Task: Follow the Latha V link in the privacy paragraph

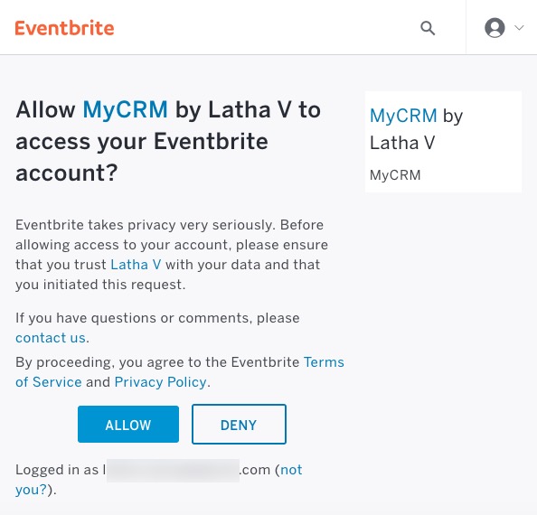Action: coord(136,265)
